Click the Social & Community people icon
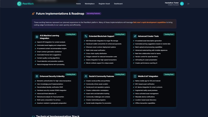Image resolution: width=208 pixels, height=117 pixels. [x=86, y=76]
